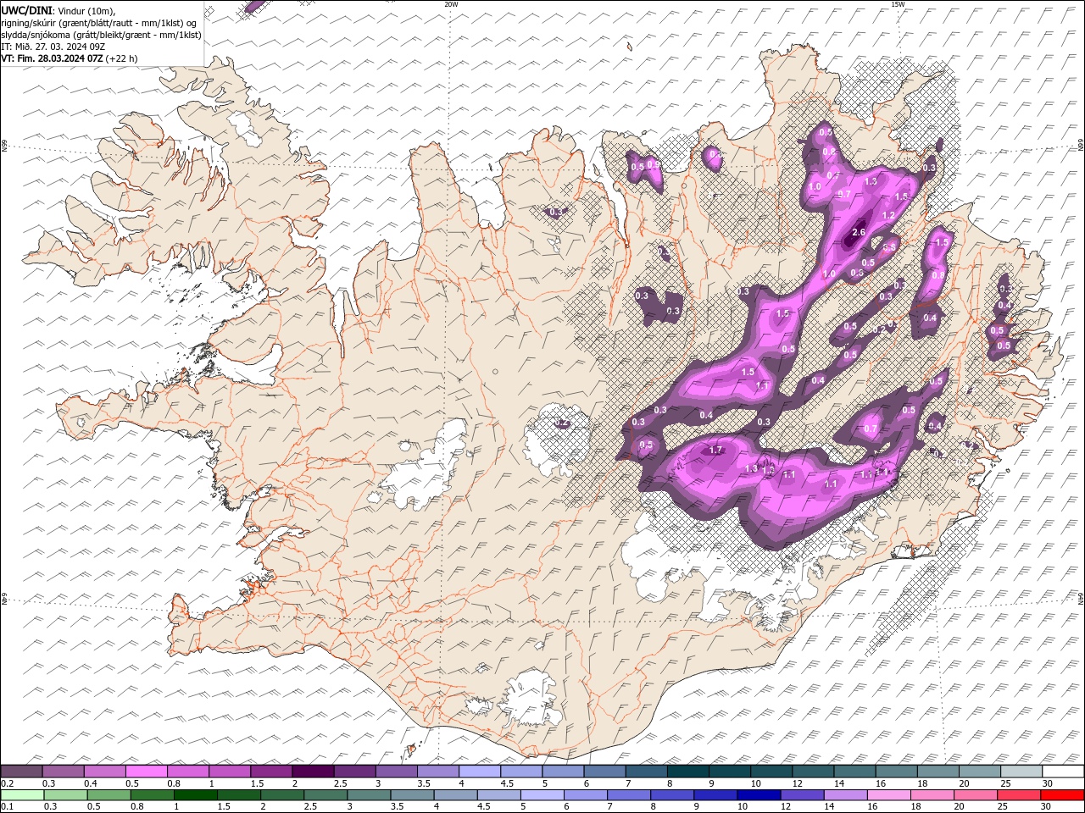Click upper legend dark mauve swatch at 0.2
The width and height of the screenshot is (1085, 813).
coord(21,772)
